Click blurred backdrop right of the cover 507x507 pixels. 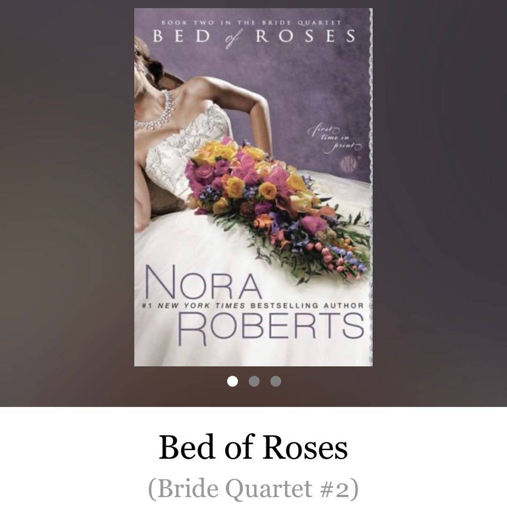point(440,203)
